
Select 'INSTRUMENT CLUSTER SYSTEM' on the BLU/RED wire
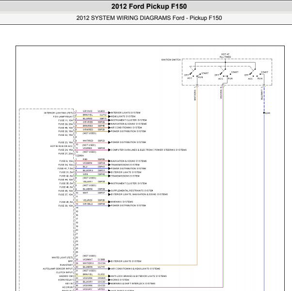click(129, 120)
